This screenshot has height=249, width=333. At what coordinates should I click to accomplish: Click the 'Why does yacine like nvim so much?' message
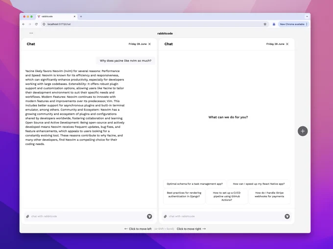click(125, 61)
